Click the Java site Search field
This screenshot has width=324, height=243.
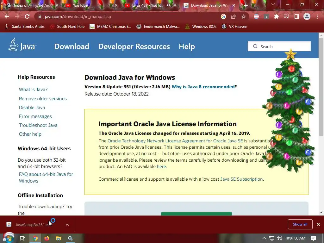coord(279,46)
